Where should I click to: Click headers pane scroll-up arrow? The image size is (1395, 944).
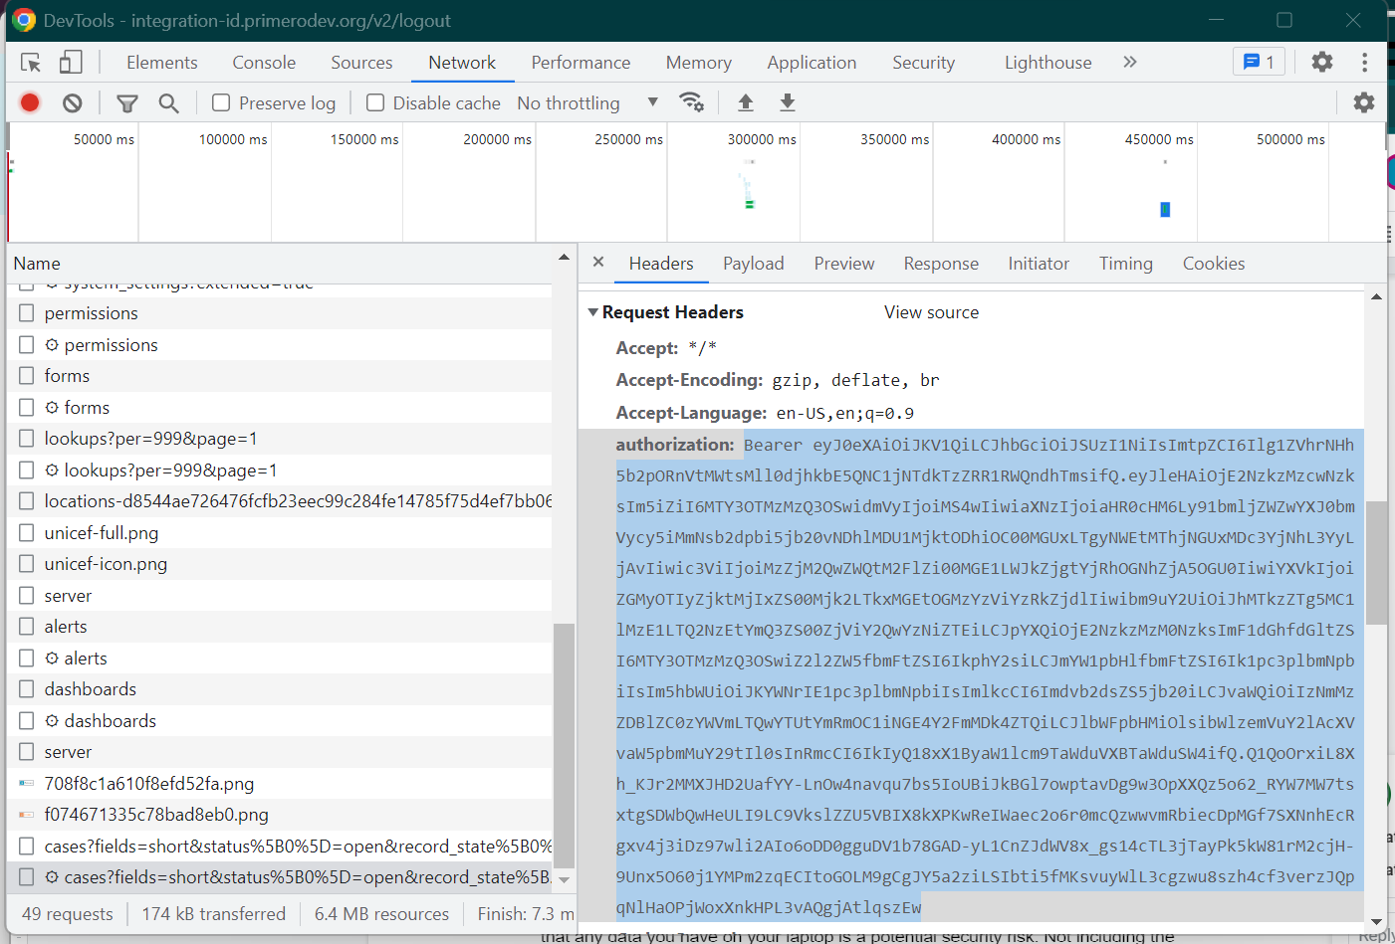point(1376,296)
